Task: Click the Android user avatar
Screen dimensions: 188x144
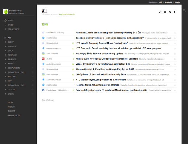Action: tap(6, 12)
